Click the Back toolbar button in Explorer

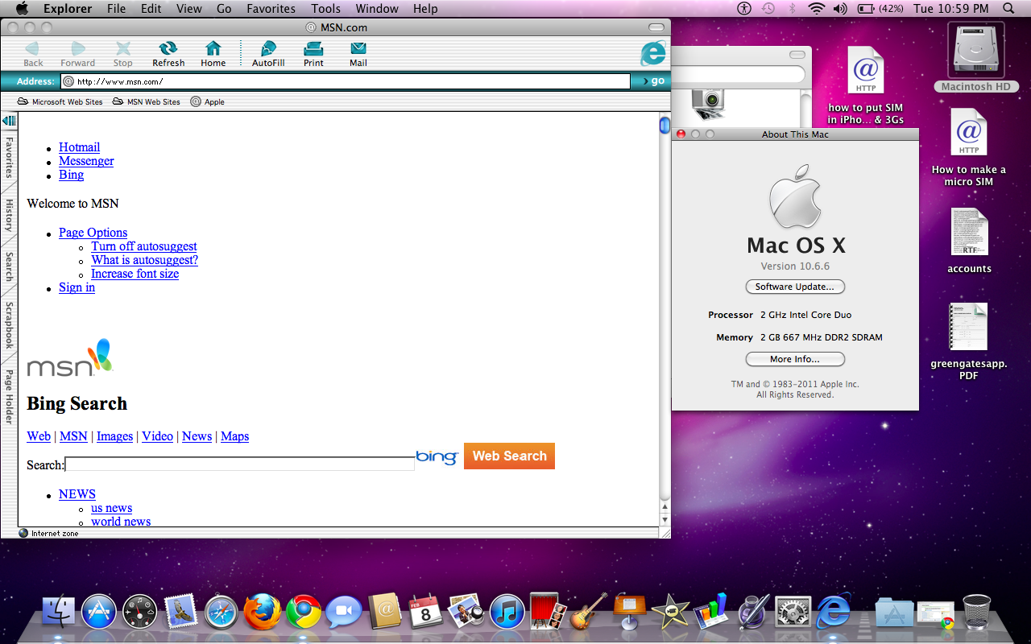[33, 54]
